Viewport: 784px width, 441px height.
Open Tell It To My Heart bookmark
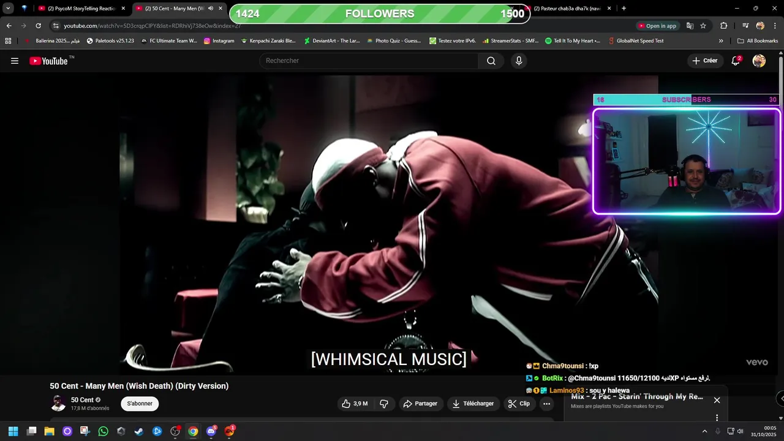tap(573, 41)
